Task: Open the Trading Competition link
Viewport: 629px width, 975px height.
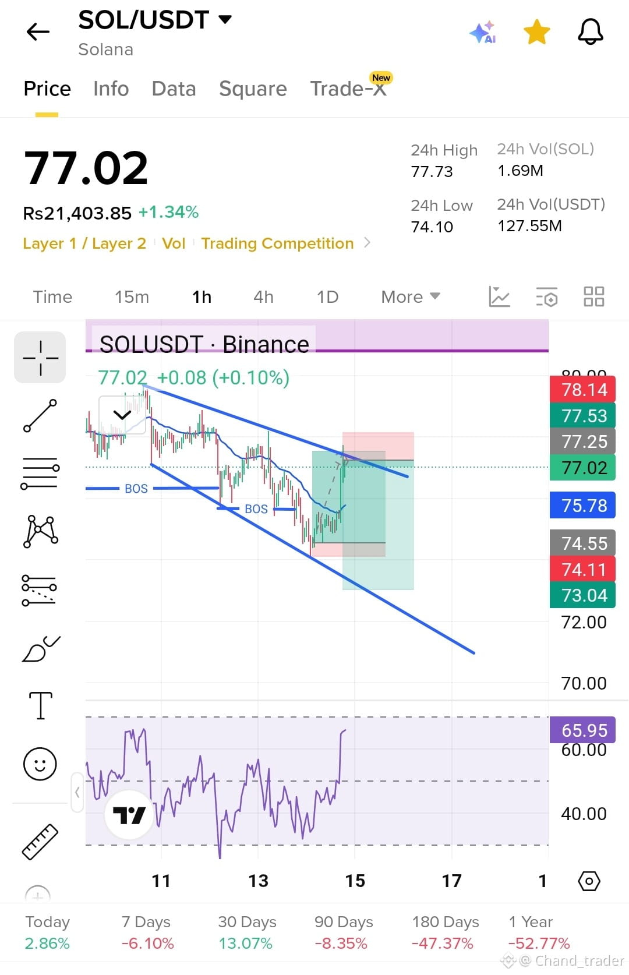Action: 278,243
